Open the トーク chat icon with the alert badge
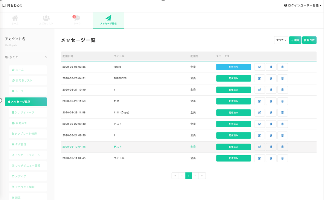Viewport: 324px width, 200px height. (77, 20)
